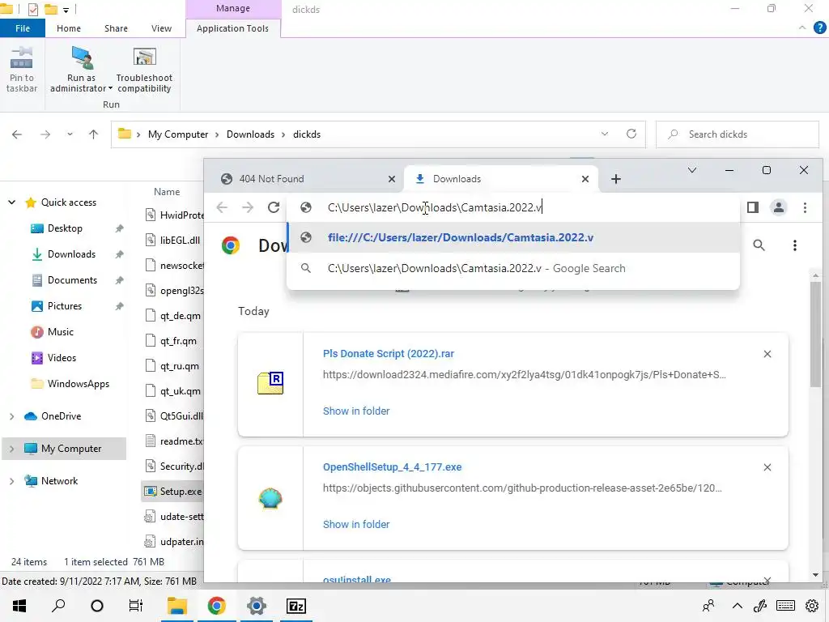Switch to the Home ribbon tab

(x=69, y=28)
